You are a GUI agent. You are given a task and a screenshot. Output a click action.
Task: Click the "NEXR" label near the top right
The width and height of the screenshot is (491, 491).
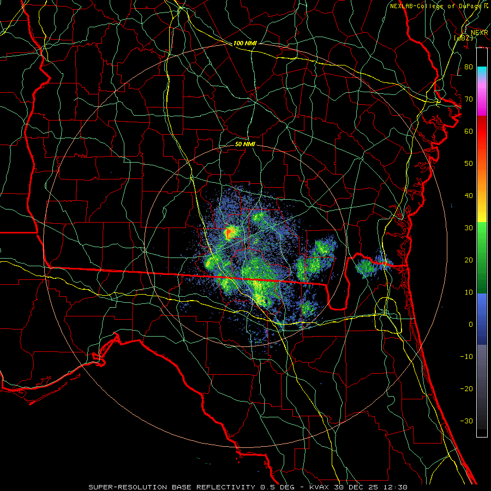point(479,33)
